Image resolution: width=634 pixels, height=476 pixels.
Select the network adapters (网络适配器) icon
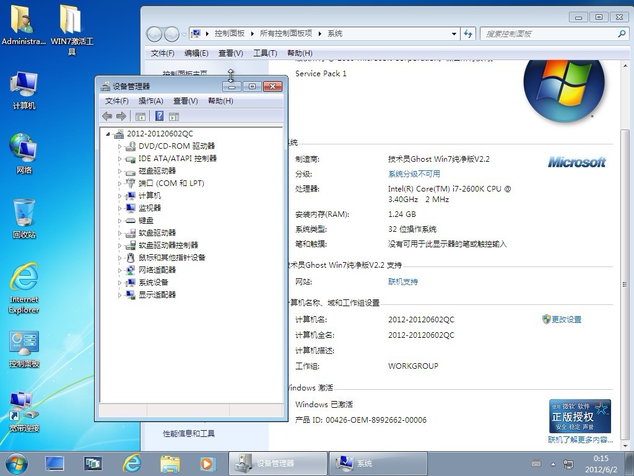pos(131,270)
